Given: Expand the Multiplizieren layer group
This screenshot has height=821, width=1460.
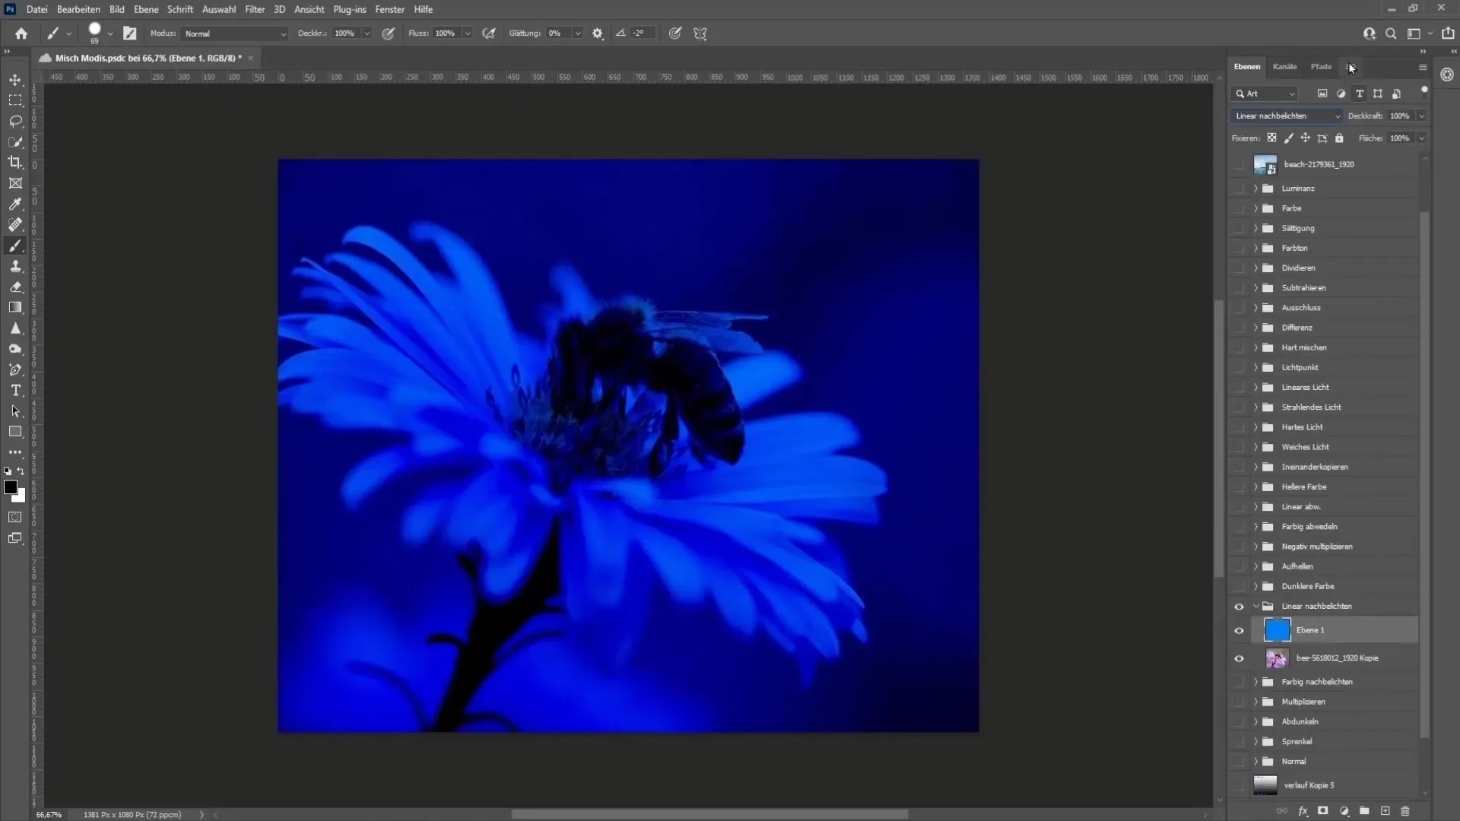Looking at the screenshot, I should [1255, 701].
